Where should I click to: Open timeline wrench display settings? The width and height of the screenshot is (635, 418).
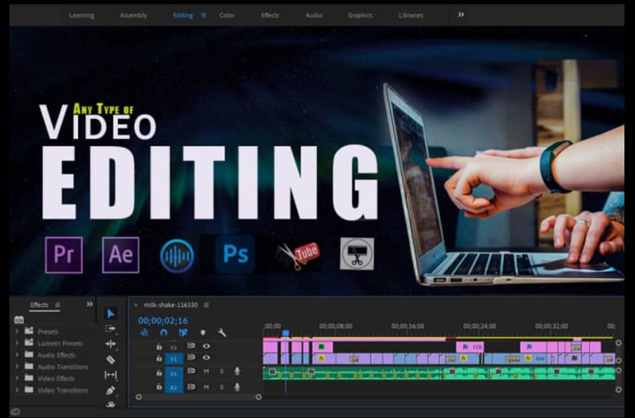point(222,333)
